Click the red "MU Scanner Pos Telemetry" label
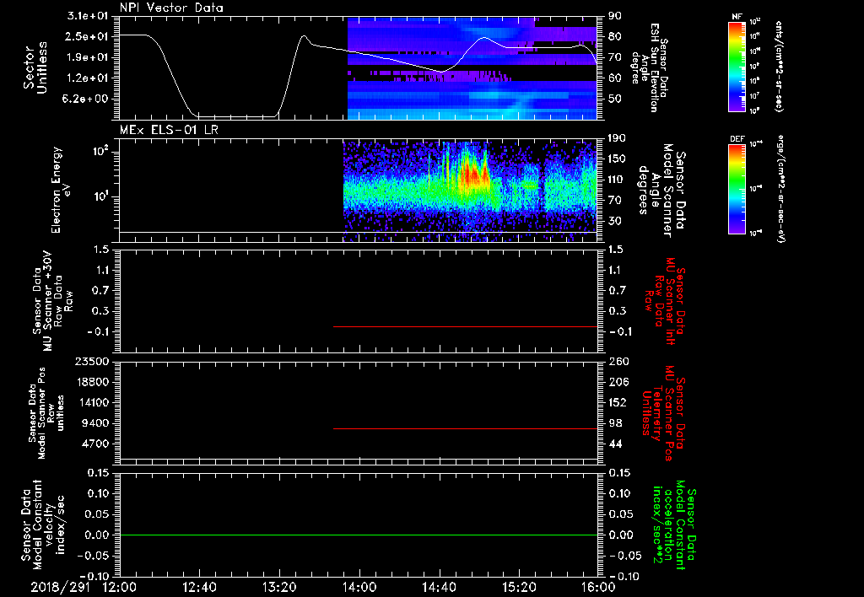Screen dimensions: 864x597 point(663,413)
